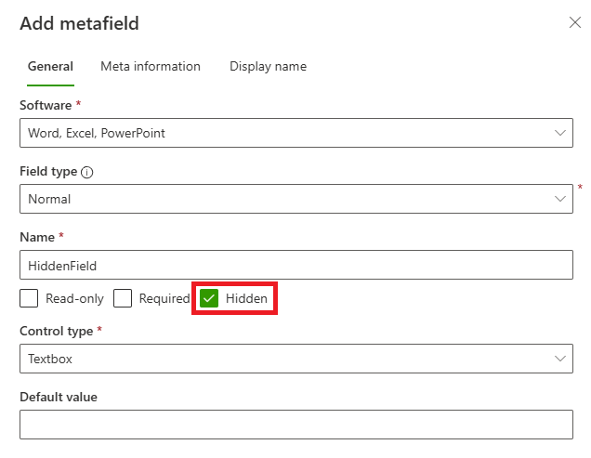Tick the Required checkbox

point(123,298)
